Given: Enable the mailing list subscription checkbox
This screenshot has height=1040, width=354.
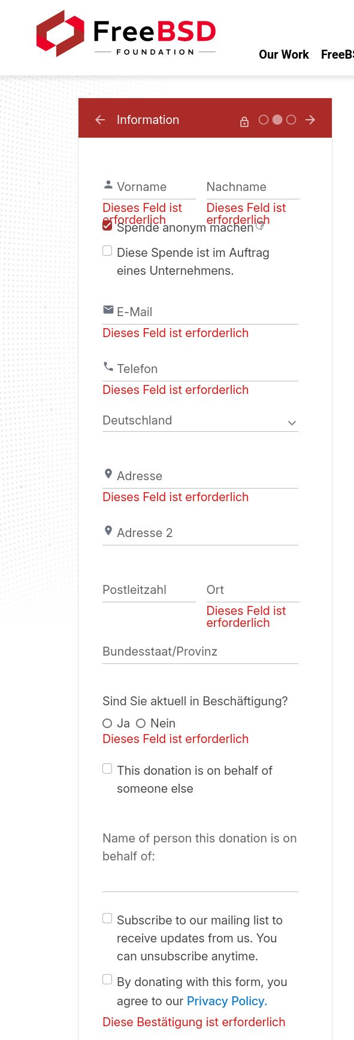Looking at the screenshot, I should pyautogui.click(x=107, y=918).
